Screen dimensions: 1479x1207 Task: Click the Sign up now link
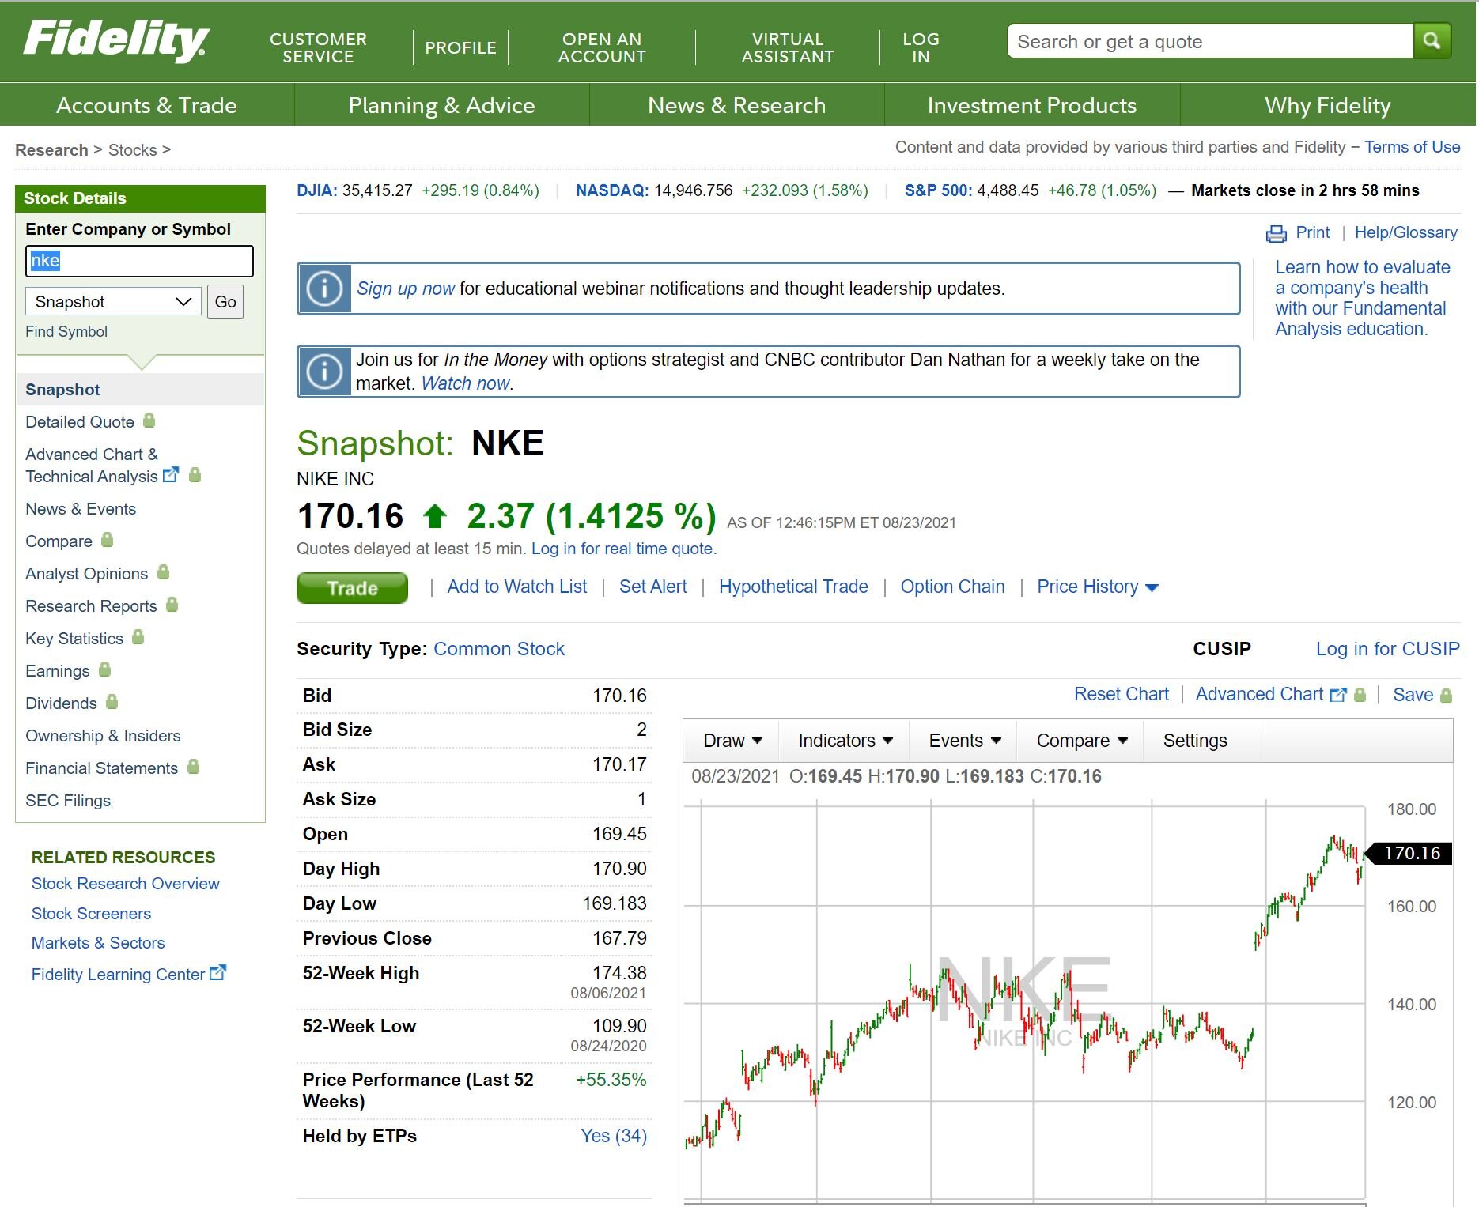406,289
